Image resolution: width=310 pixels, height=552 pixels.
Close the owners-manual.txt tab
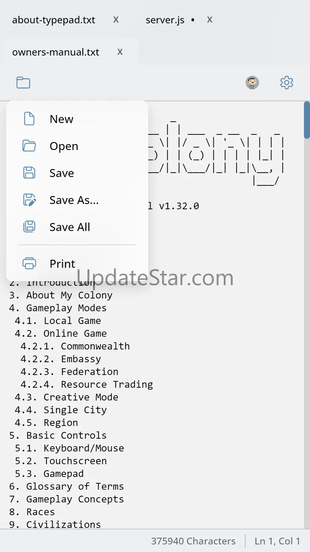coord(120,52)
